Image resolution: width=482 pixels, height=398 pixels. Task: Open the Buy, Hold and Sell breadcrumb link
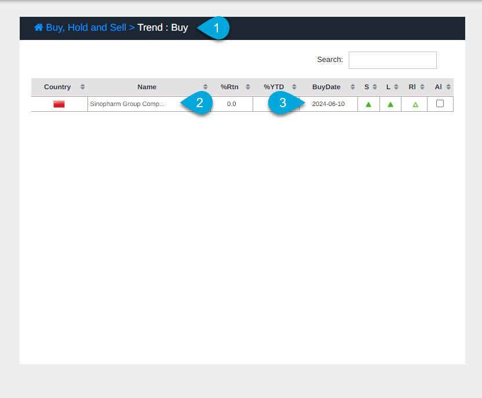86,28
